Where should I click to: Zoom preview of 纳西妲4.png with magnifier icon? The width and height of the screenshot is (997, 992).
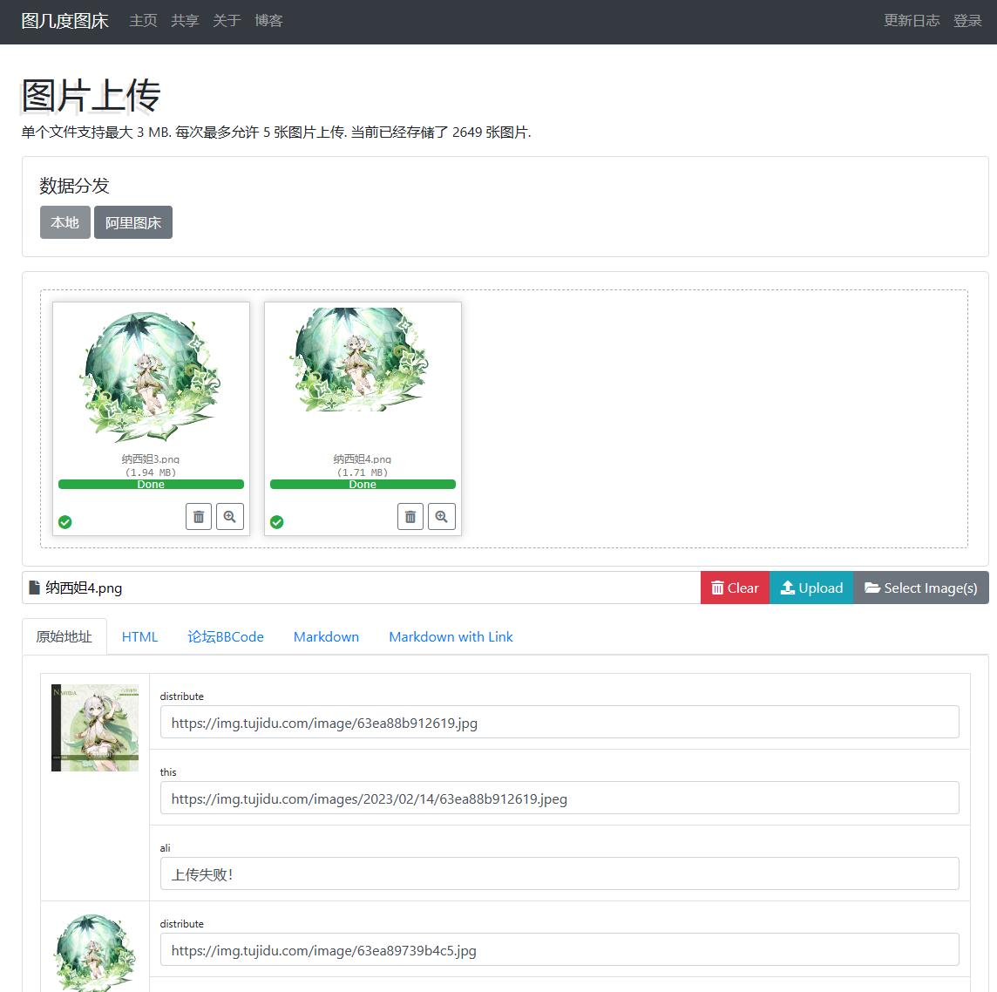click(x=441, y=516)
